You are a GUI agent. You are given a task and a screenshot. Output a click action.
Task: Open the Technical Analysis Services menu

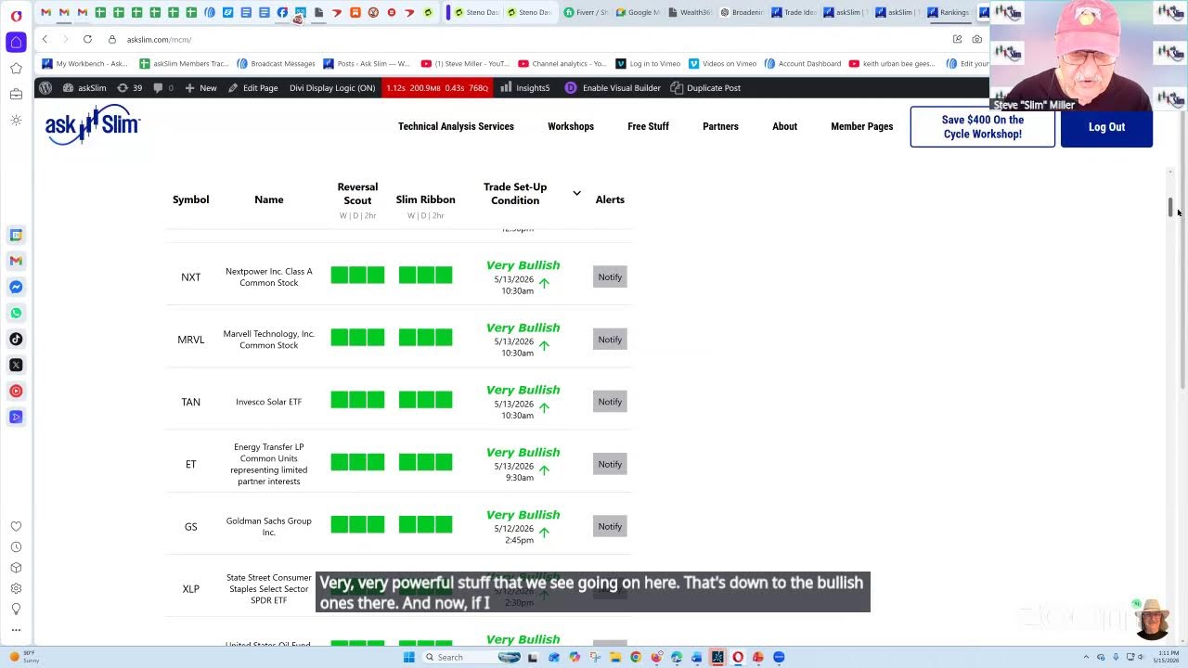[x=456, y=126]
